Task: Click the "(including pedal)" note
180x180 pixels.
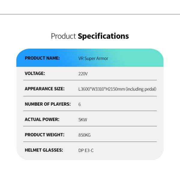Action: [141, 89]
